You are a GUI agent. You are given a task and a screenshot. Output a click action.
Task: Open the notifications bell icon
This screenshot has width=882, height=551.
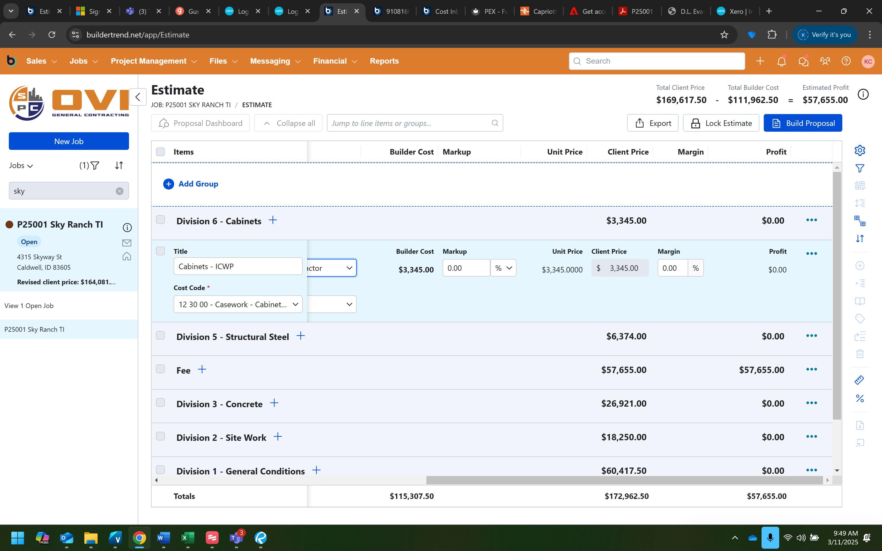(x=781, y=61)
